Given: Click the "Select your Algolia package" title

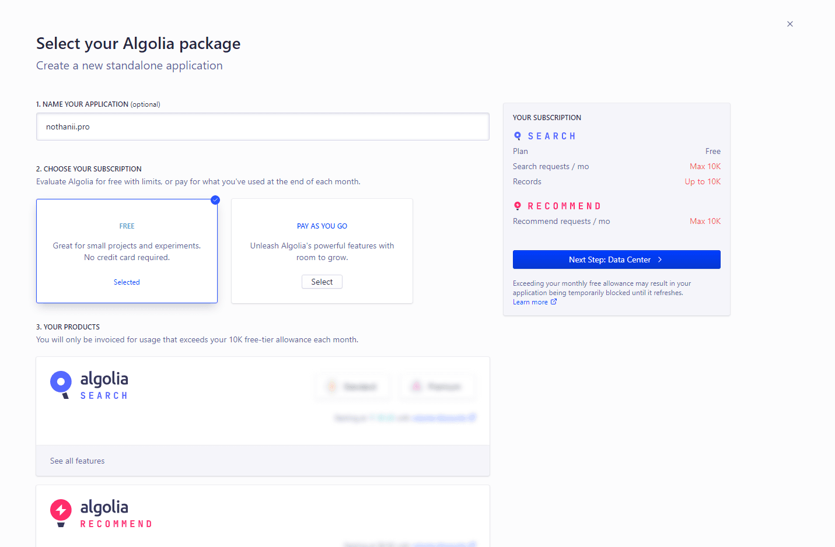Looking at the screenshot, I should (x=138, y=44).
